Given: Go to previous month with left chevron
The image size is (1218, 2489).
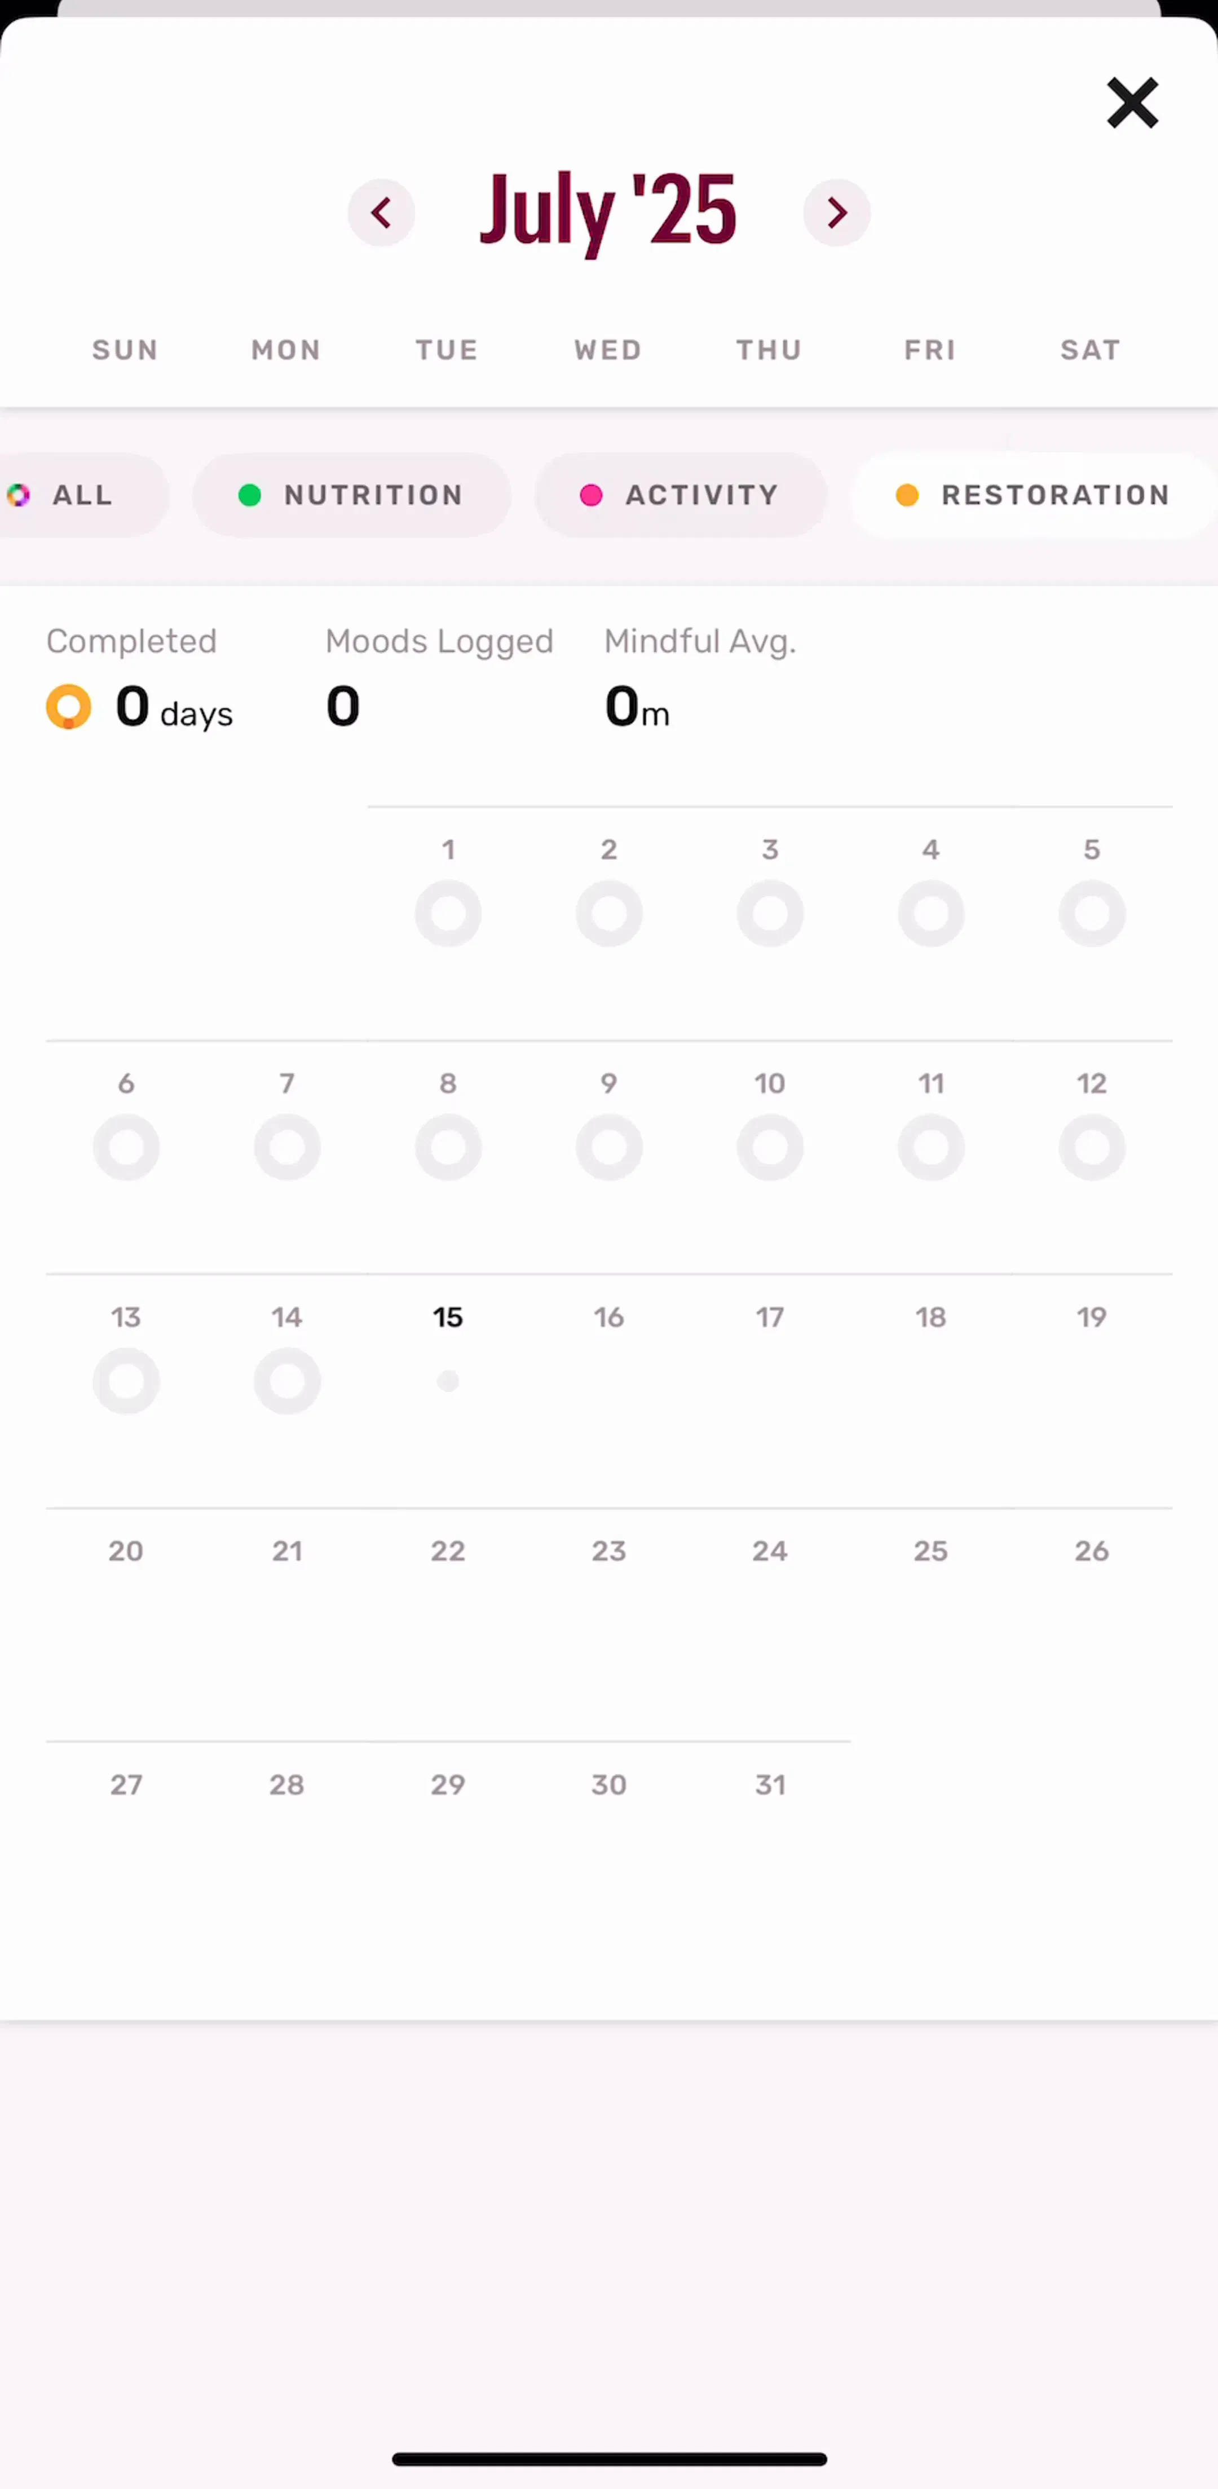Looking at the screenshot, I should [x=382, y=213].
